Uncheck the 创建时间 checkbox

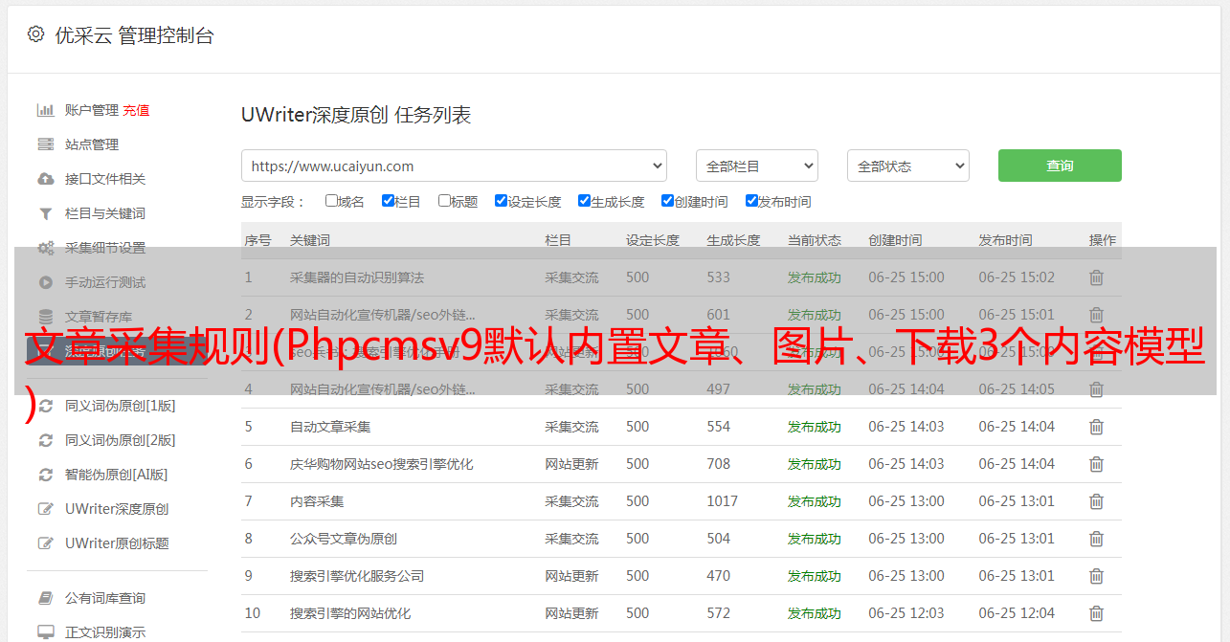click(667, 201)
